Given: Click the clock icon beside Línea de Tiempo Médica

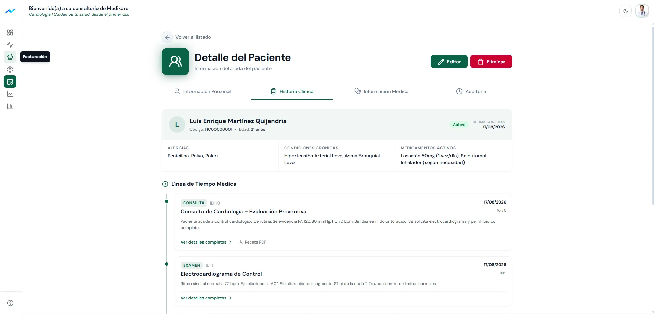Looking at the screenshot, I should (165, 184).
